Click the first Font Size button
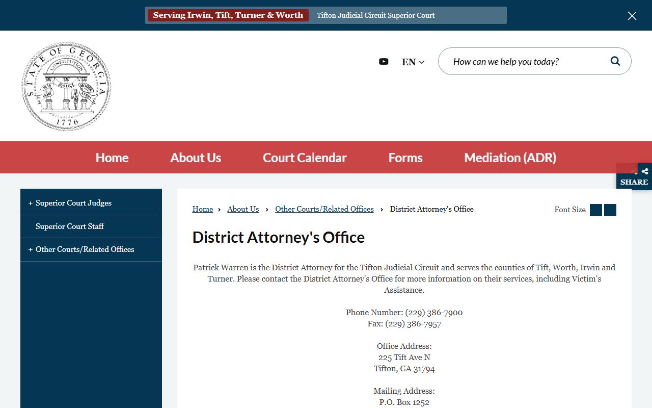This screenshot has height=408, width=652. tap(596, 210)
